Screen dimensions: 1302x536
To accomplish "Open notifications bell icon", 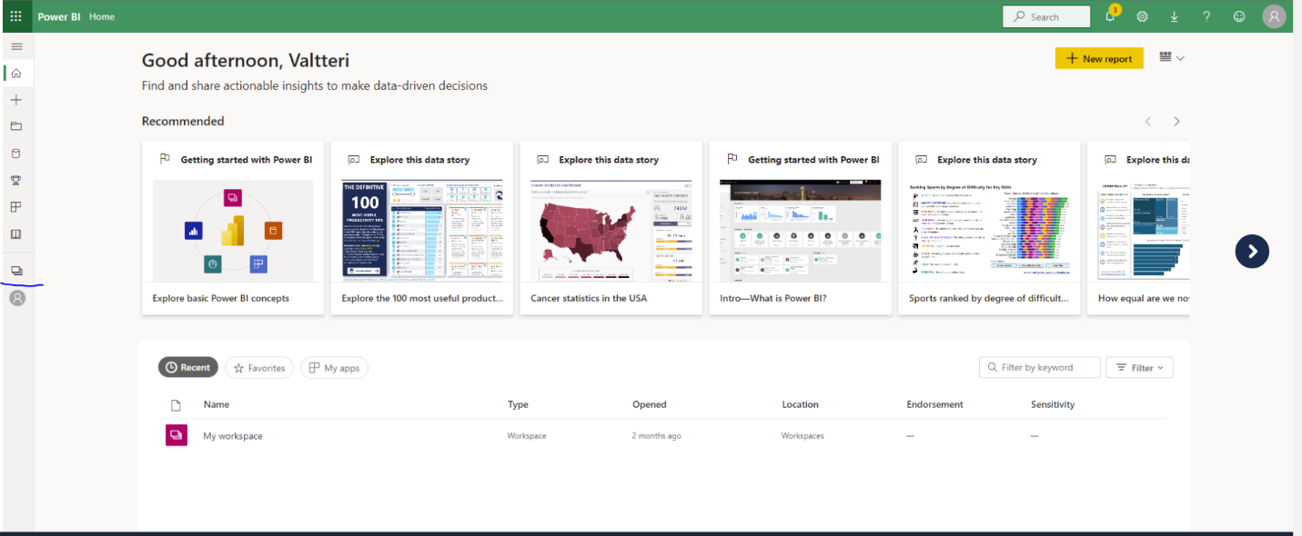I will pyautogui.click(x=1110, y=16).
